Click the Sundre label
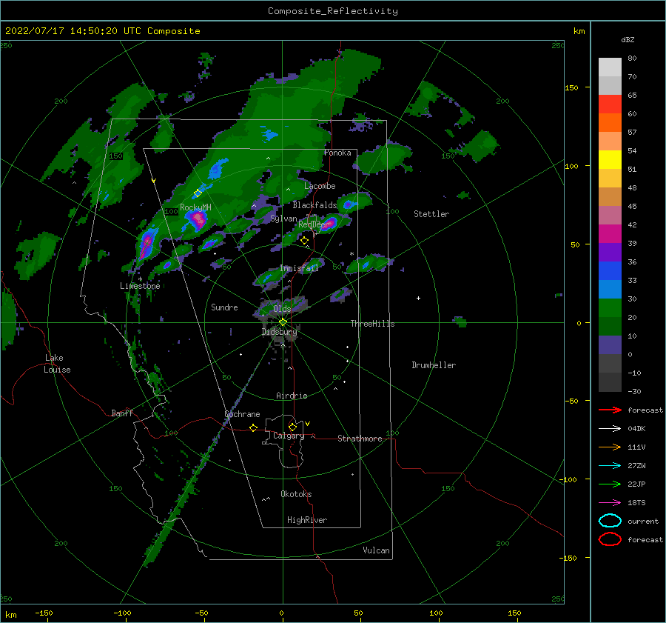Screen dimensions: 666x623 [x=224, y=307]
